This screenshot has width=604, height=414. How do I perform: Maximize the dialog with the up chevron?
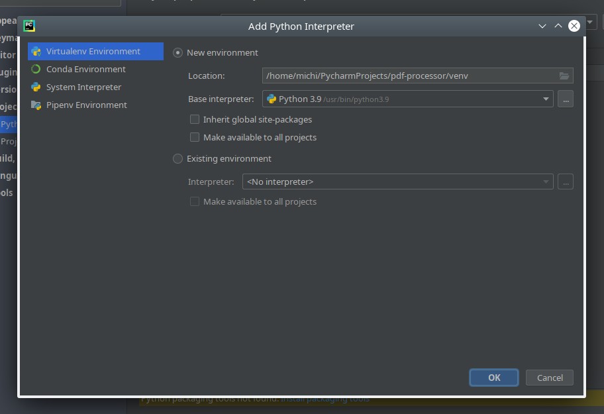[558, 26]
